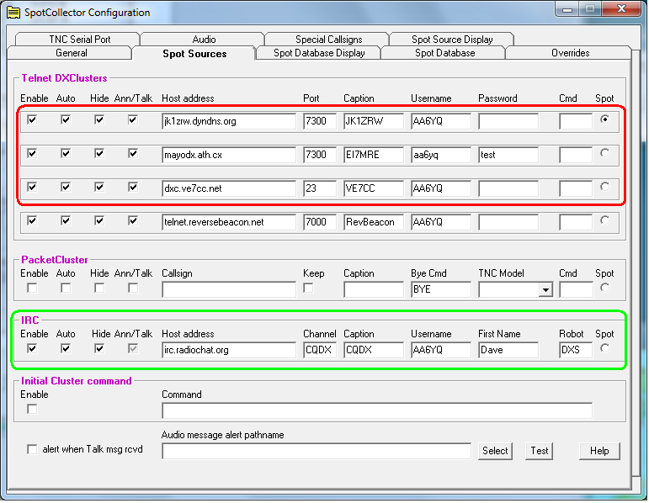Toggle the IRC Enable checkbox
The height and width of the screenshot is (503, 649).
[x=32, y=349]
